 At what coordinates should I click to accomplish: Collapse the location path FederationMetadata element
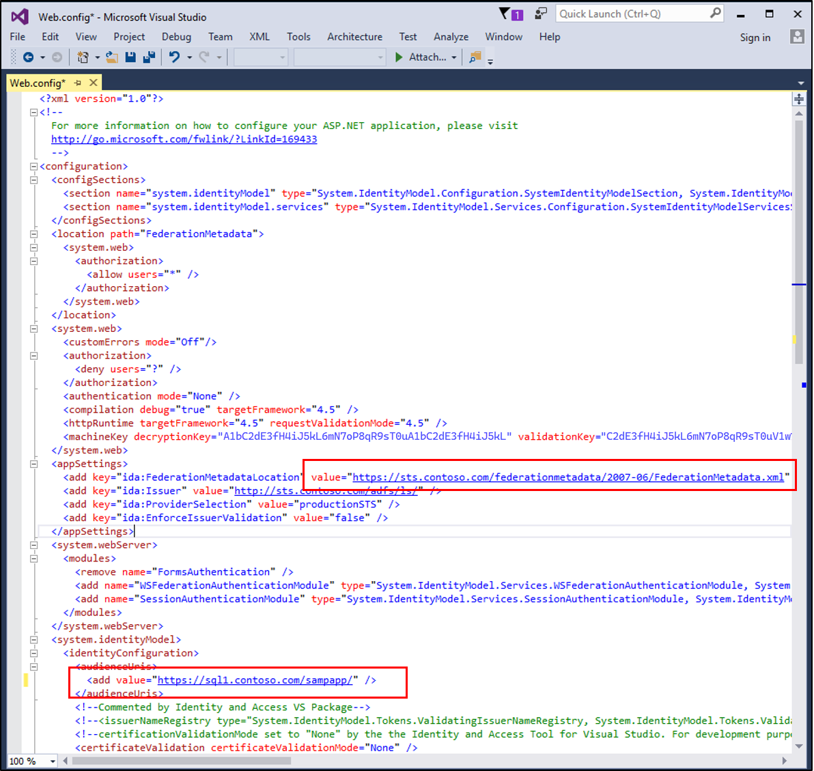click(x=33, y=234)
